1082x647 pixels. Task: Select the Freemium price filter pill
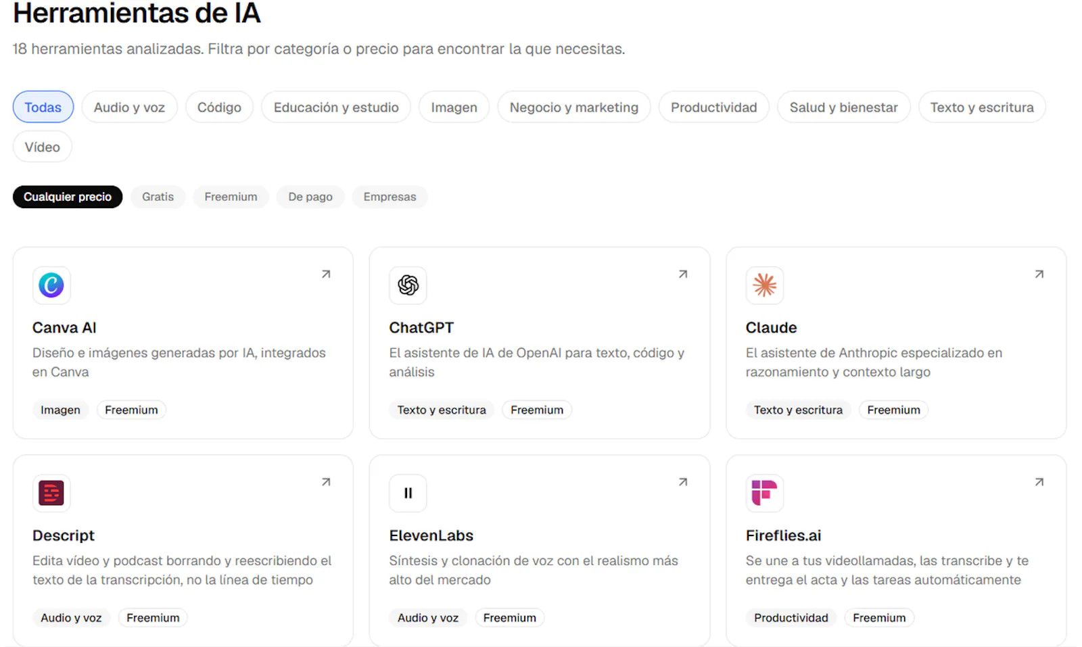tap(231, 197)
